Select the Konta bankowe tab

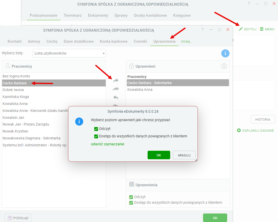[x=114, y=41]
